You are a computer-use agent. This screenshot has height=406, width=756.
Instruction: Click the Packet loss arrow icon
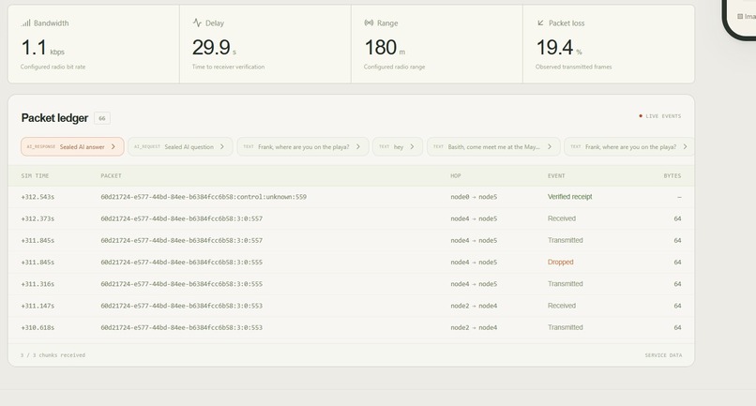coord(540,23)
